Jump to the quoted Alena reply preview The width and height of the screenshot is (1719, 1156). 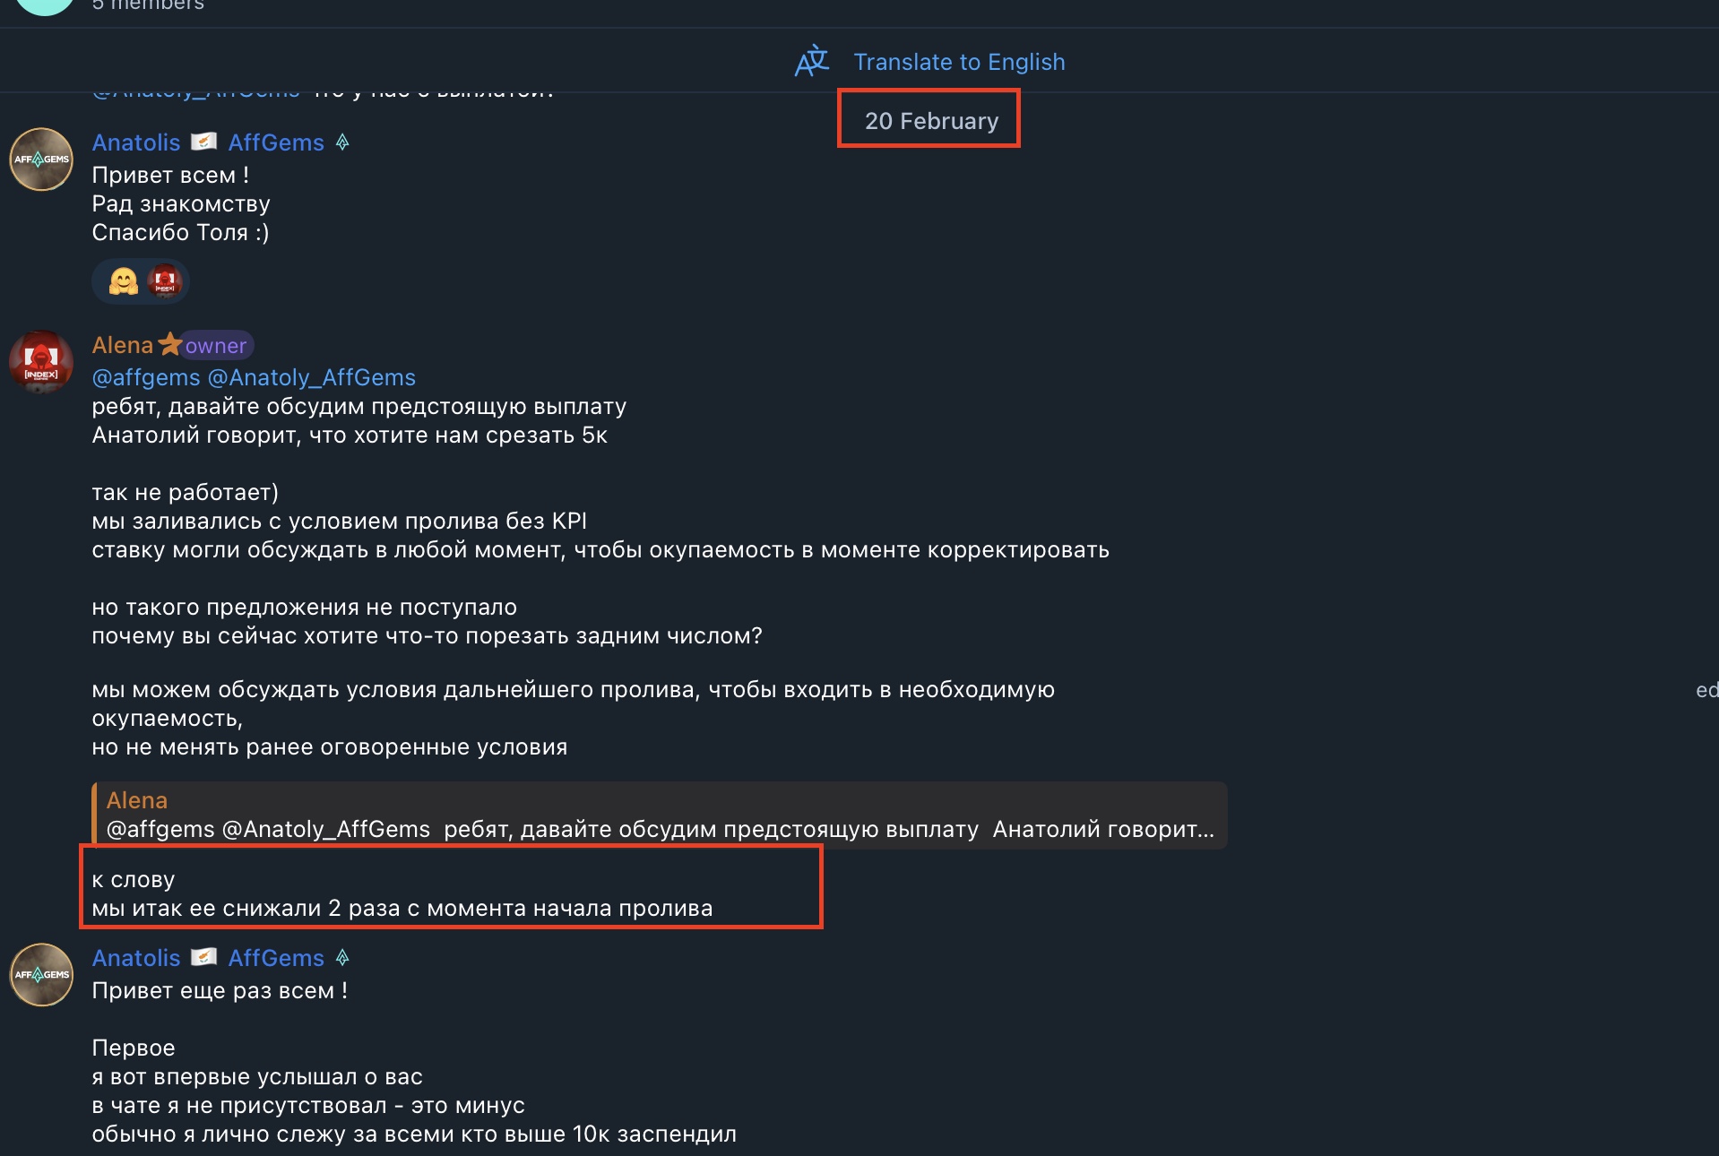(659, 815)
